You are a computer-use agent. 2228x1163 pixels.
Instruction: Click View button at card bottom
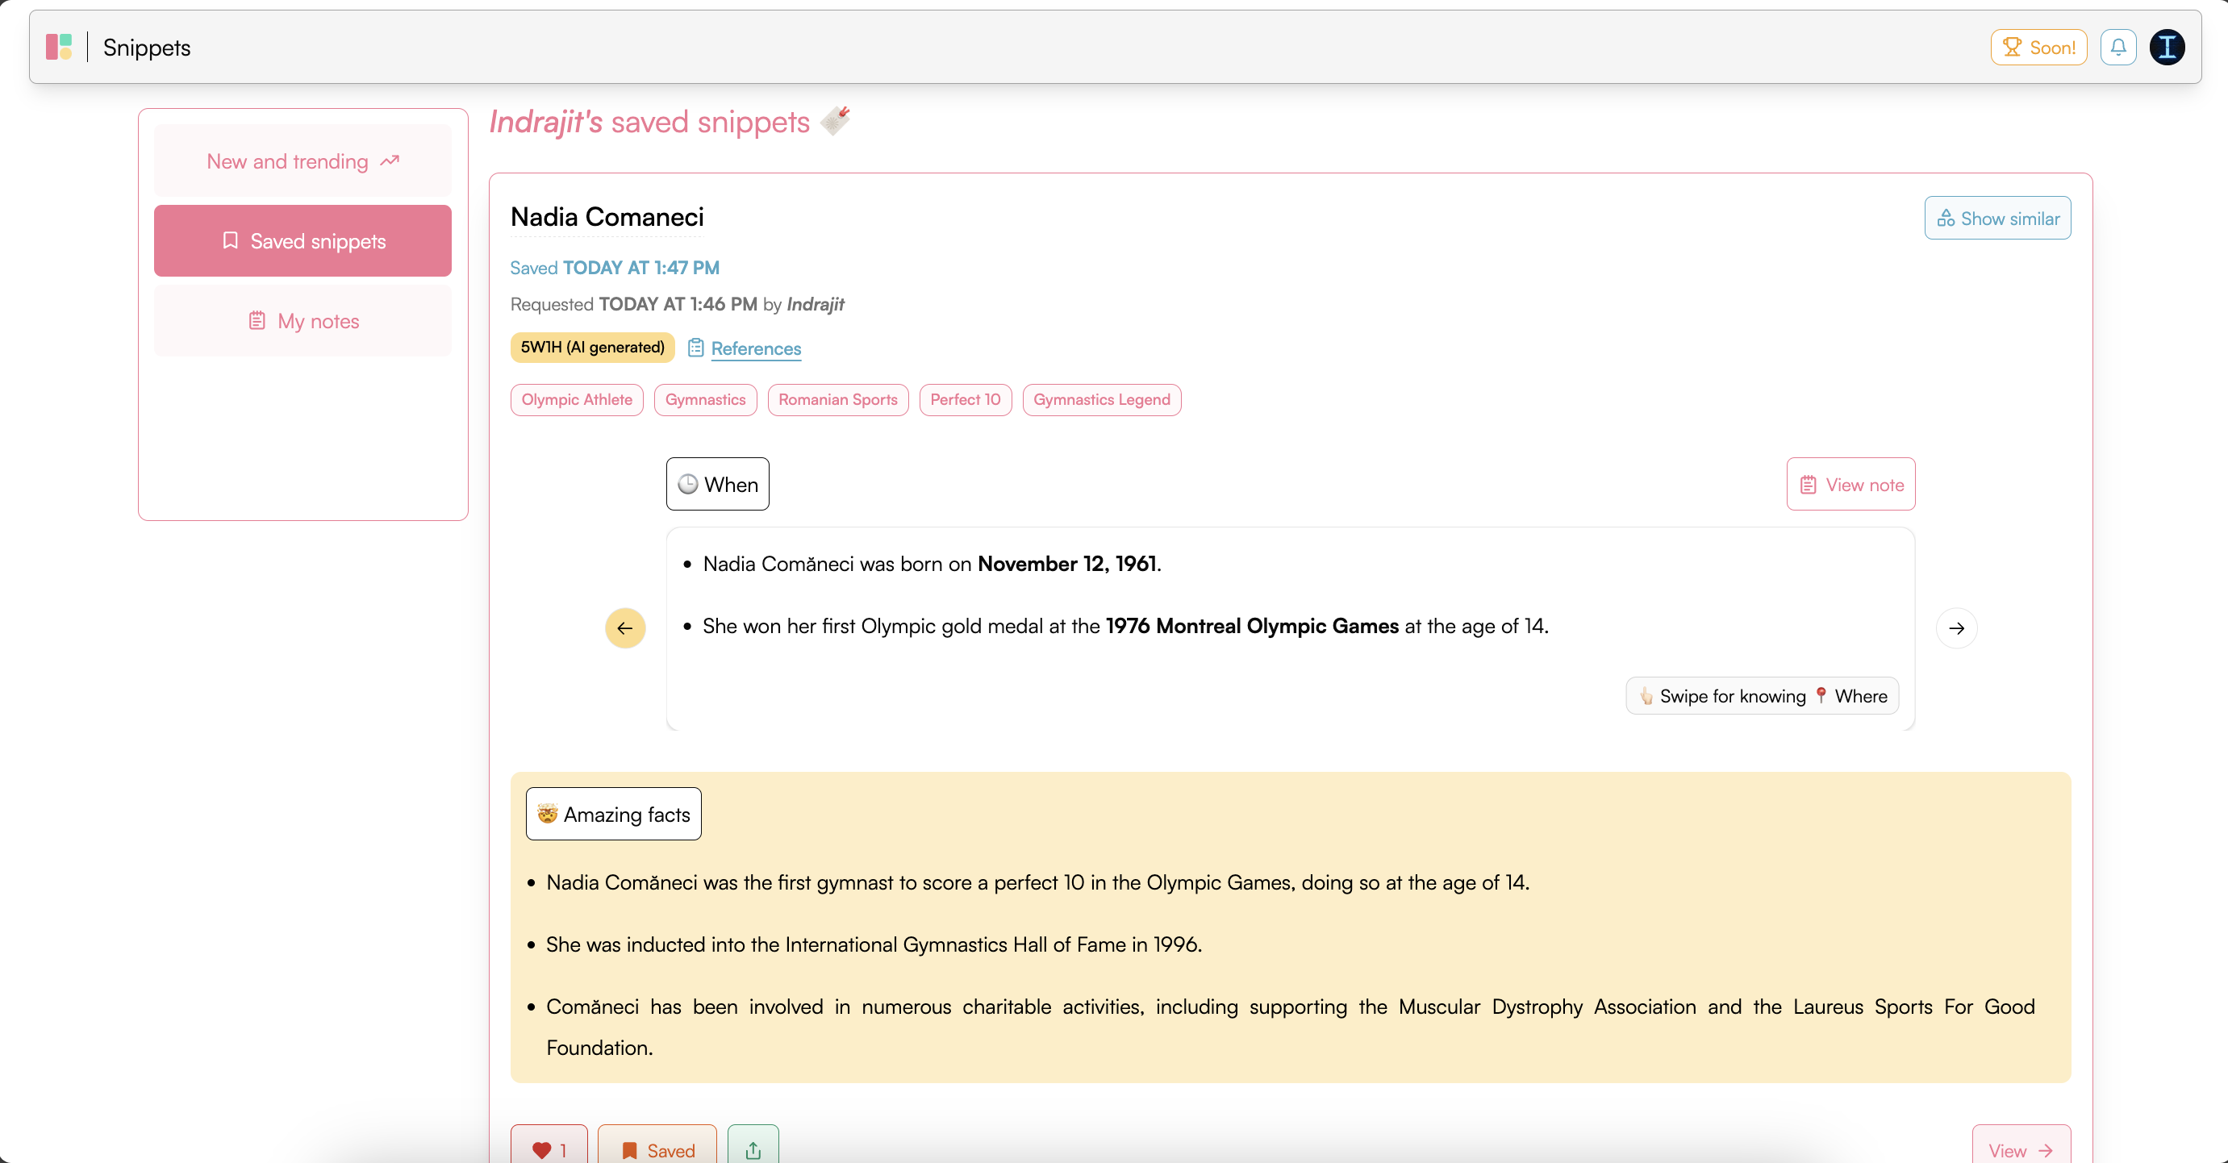pyautogui.click(x=2020, y=1149)
